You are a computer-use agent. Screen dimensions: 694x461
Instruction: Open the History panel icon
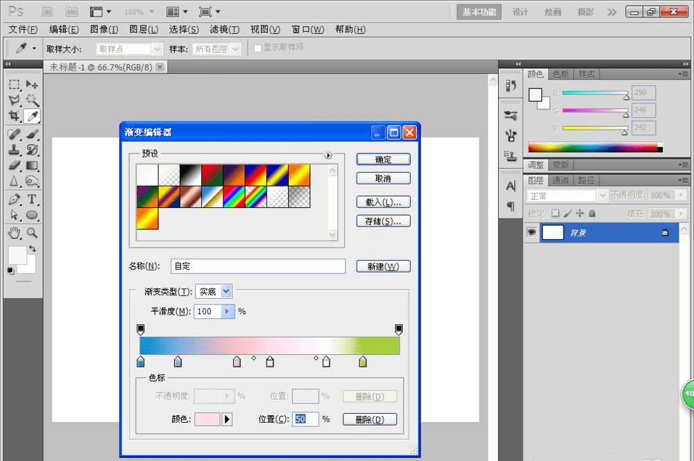[x=511, y=85]
